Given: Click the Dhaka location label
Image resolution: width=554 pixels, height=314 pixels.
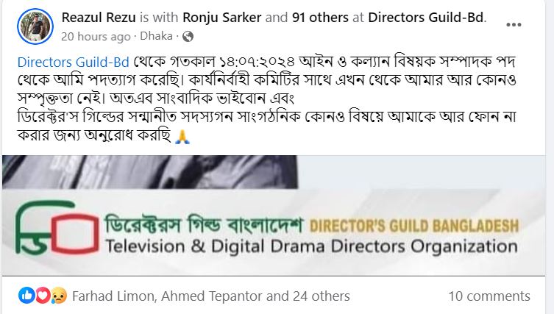Looking at the screenshot, I should [x=156, y=36].
